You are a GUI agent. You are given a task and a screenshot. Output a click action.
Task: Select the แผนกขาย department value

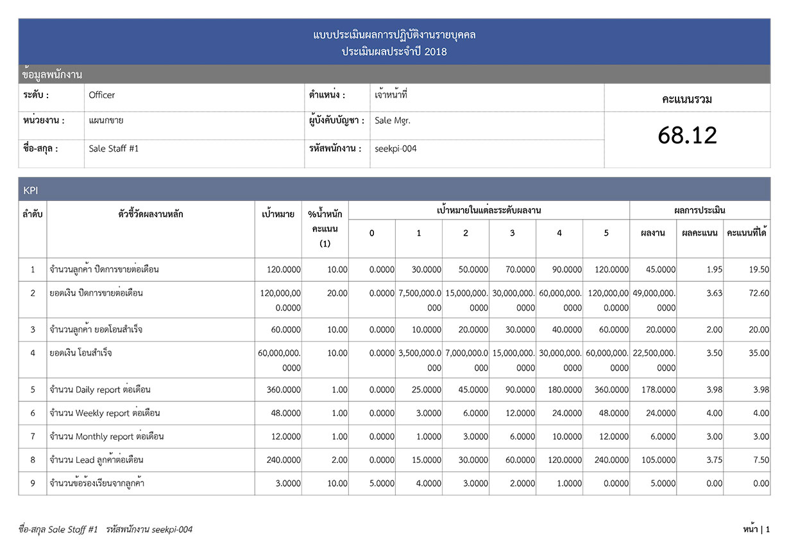tap(106, 120)
